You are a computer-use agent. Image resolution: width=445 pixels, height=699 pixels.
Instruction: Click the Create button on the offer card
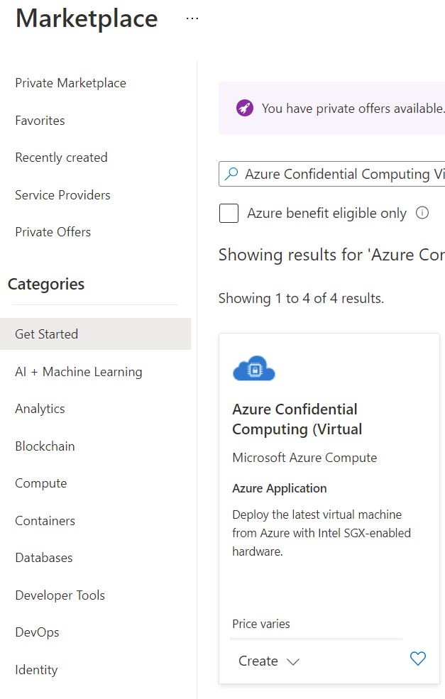(x=258, y=661)
